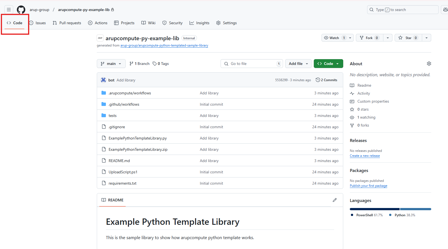Open 'Add library' commit on tests row

coord(209,116)
